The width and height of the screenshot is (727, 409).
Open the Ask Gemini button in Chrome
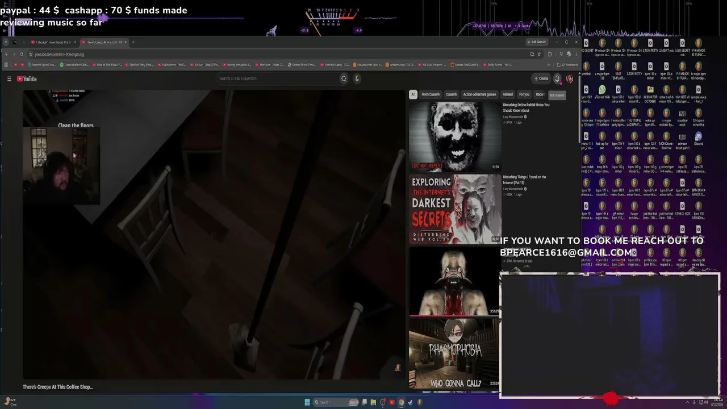click(537, 42)
